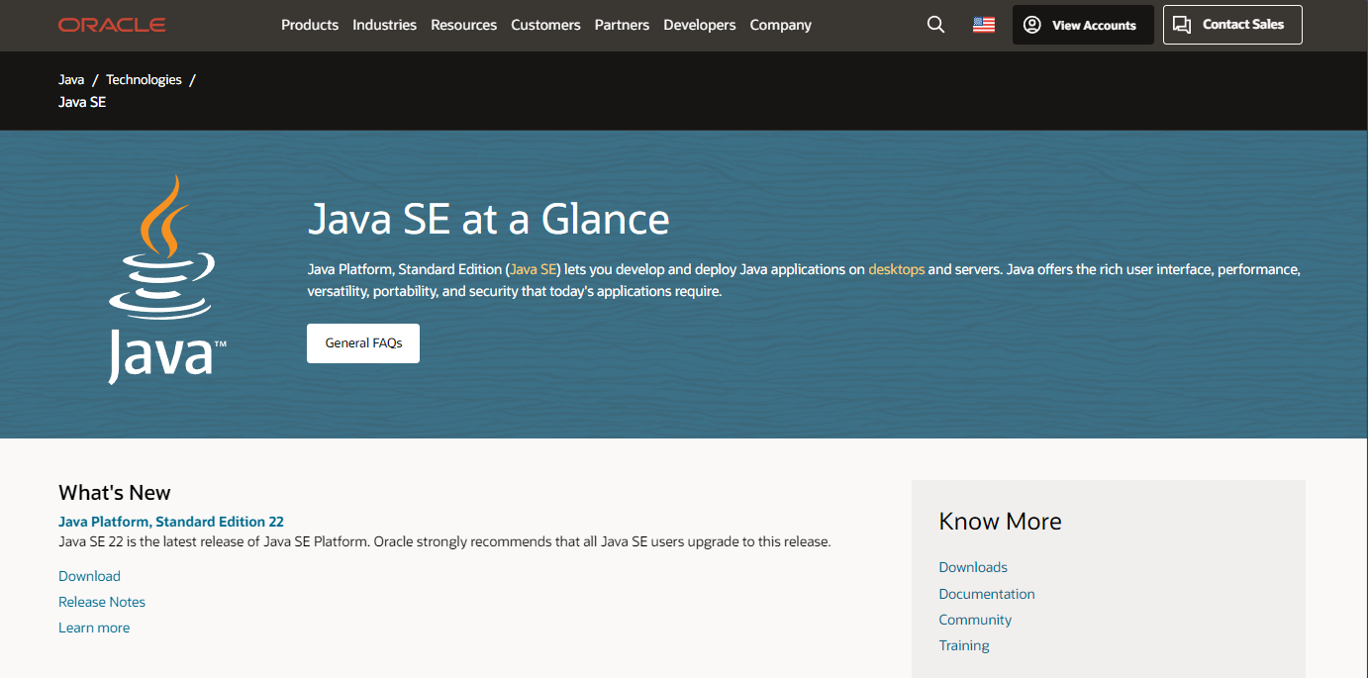Image resolution: width=1368 pixels, height=678 pixels.
Task: Click the Oracle logo
Action: point(112,25)
